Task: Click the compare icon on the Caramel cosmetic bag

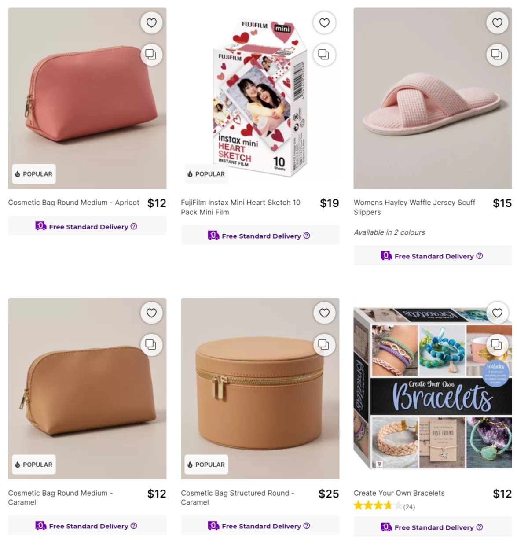Action: coord(151,345)
